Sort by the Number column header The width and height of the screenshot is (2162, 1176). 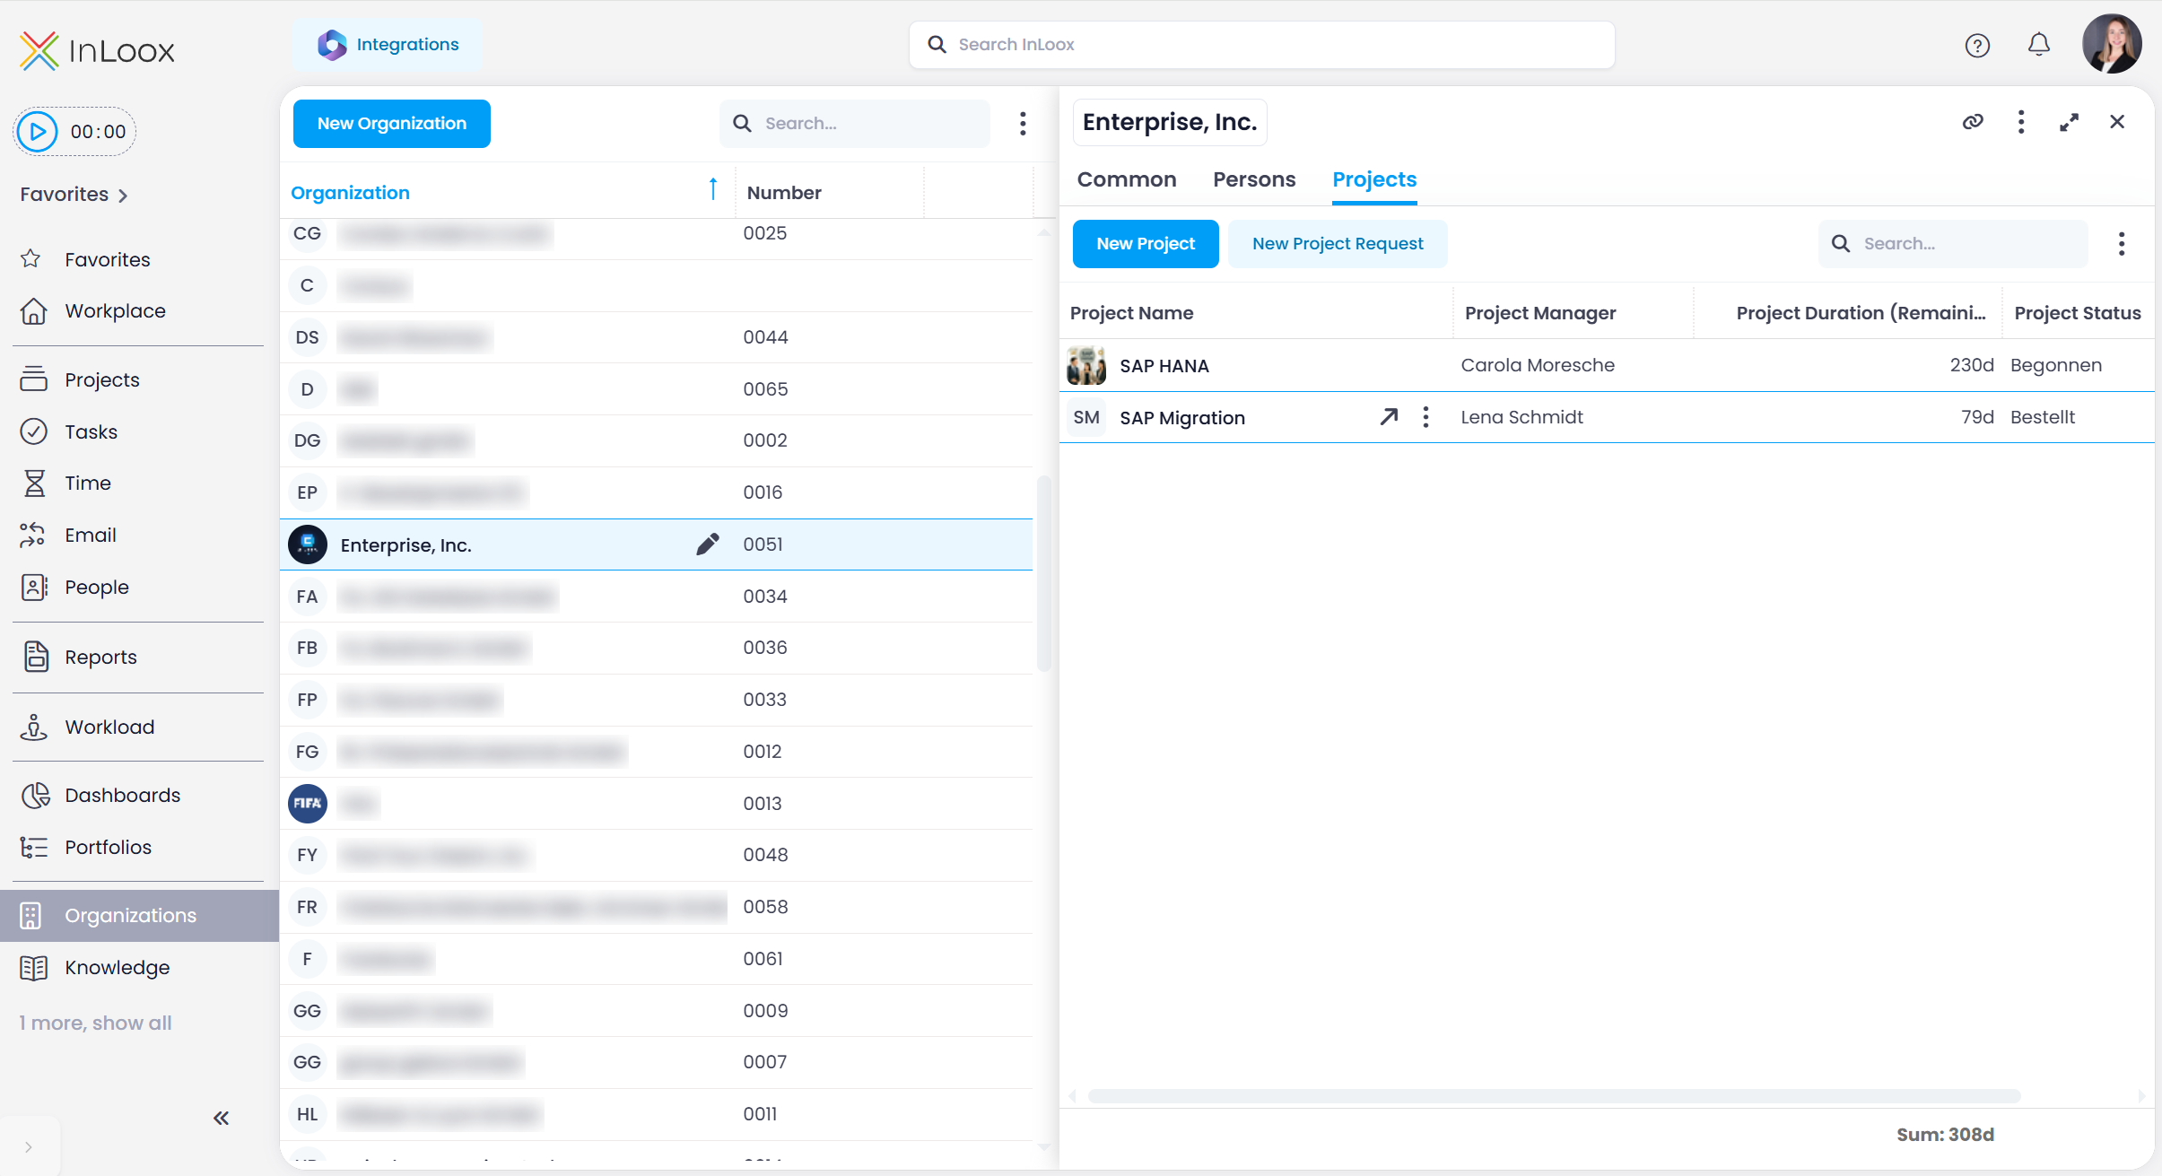coord(784,193)
